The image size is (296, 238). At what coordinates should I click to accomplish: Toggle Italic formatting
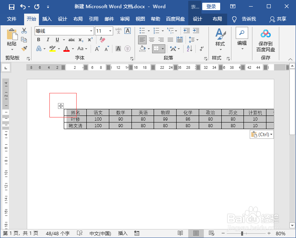(48, 40)
